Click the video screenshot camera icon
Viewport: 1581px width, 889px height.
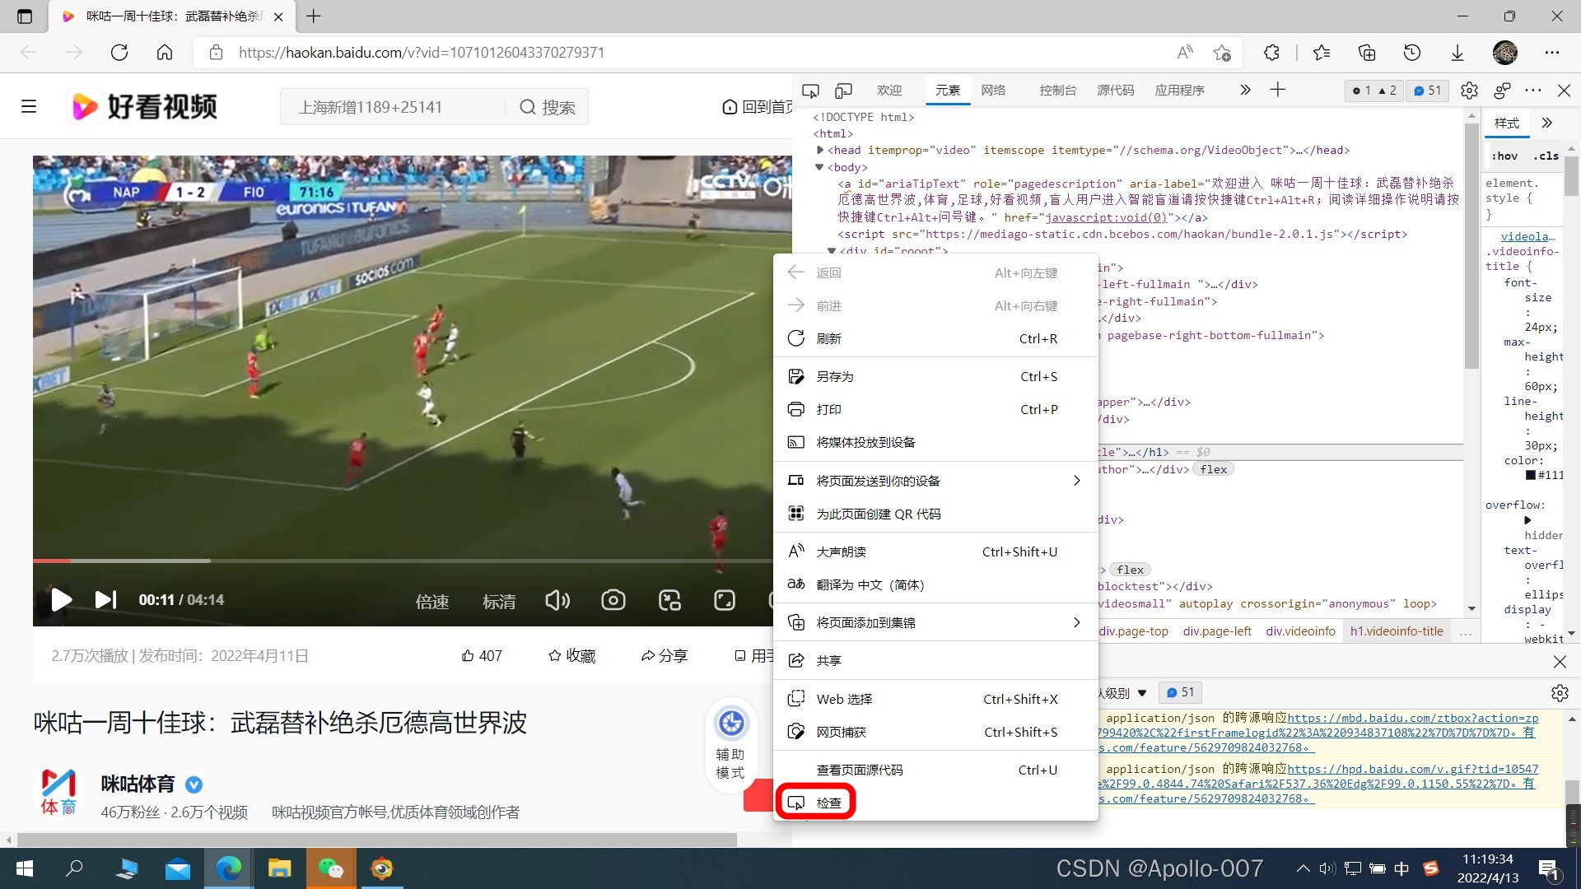tap(613, 600)
